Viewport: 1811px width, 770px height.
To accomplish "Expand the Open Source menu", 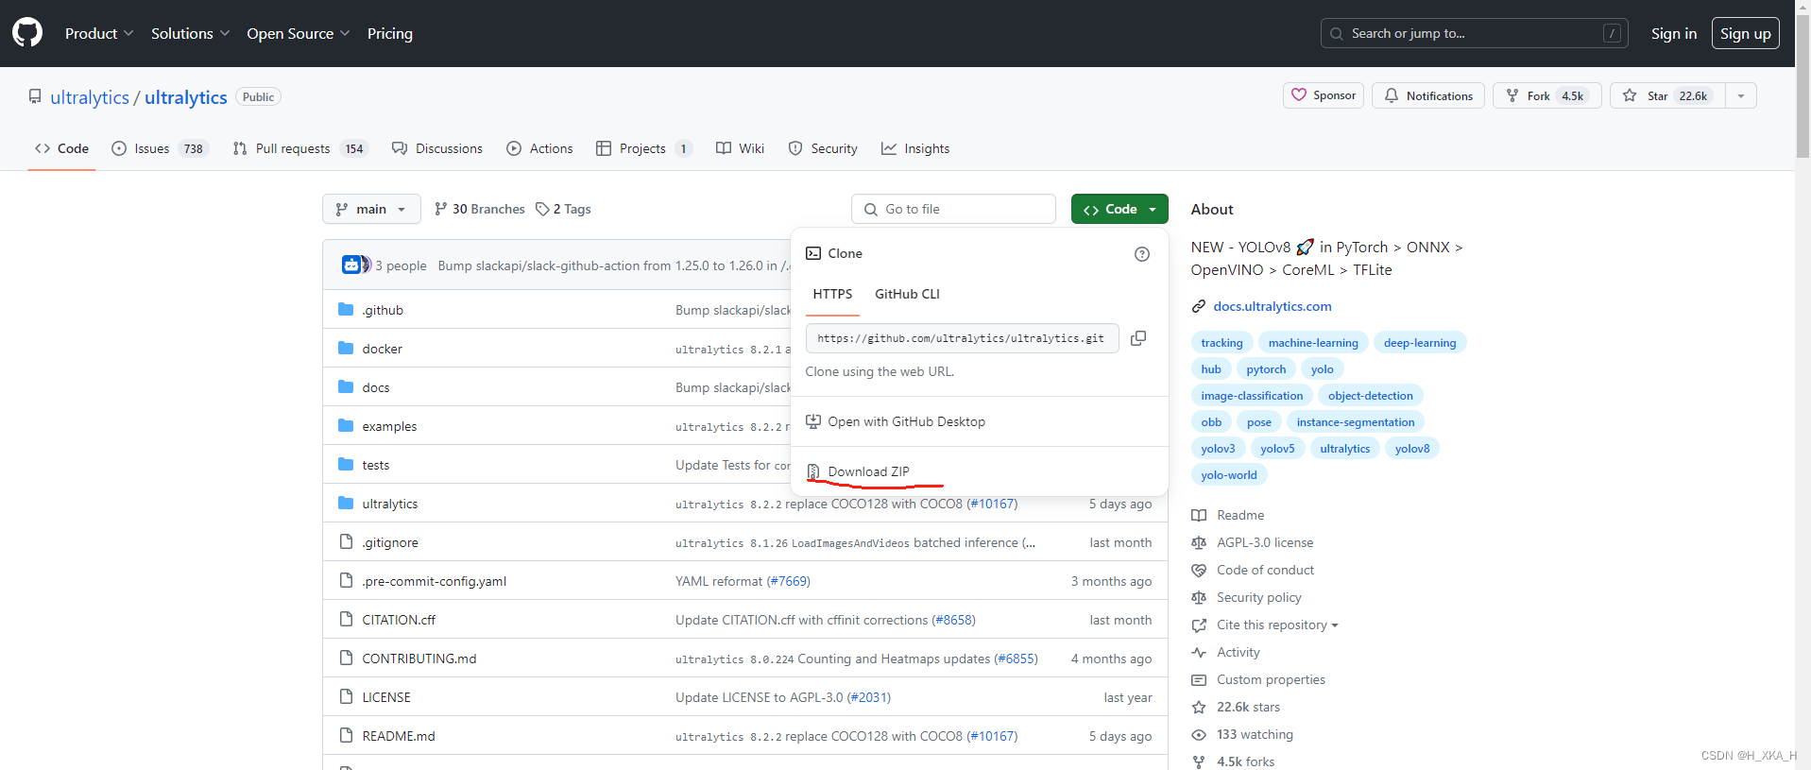I will pyautogui.click(x=298, y=33).
